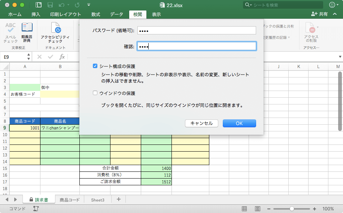Click the 100% zoom level text
The height and width of the screenshot is (213, 343).
(x=328, y=209)
